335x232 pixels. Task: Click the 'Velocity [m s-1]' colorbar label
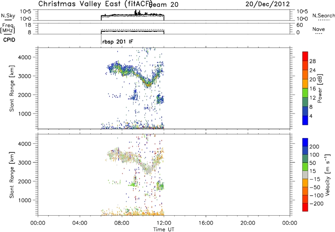pyautogui.click(x=328, y=175)
